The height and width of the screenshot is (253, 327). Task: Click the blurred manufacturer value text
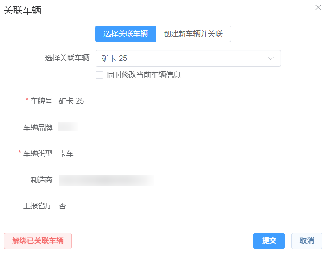pyautogui.click(x=107, y=180)
